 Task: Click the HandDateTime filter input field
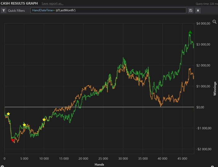108,10
